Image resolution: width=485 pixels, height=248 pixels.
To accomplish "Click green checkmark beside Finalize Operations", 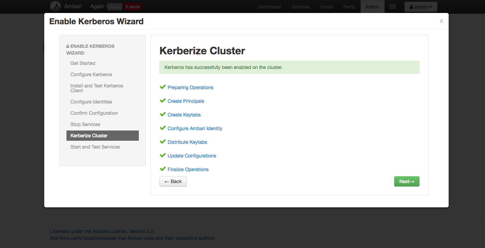I will coord(162,169).
